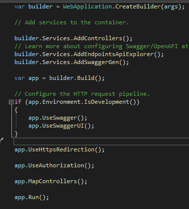Click 'app.MapControllers();' line

click(51, 181)
